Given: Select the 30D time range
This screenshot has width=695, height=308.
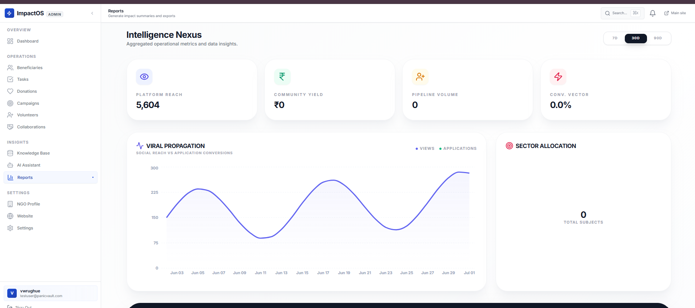Looking at the screenshot, I should tap(636, 38).
